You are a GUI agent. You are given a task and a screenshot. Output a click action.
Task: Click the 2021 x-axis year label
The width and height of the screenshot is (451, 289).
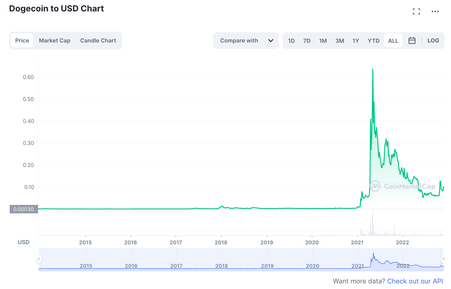click(x=357, y=242)
